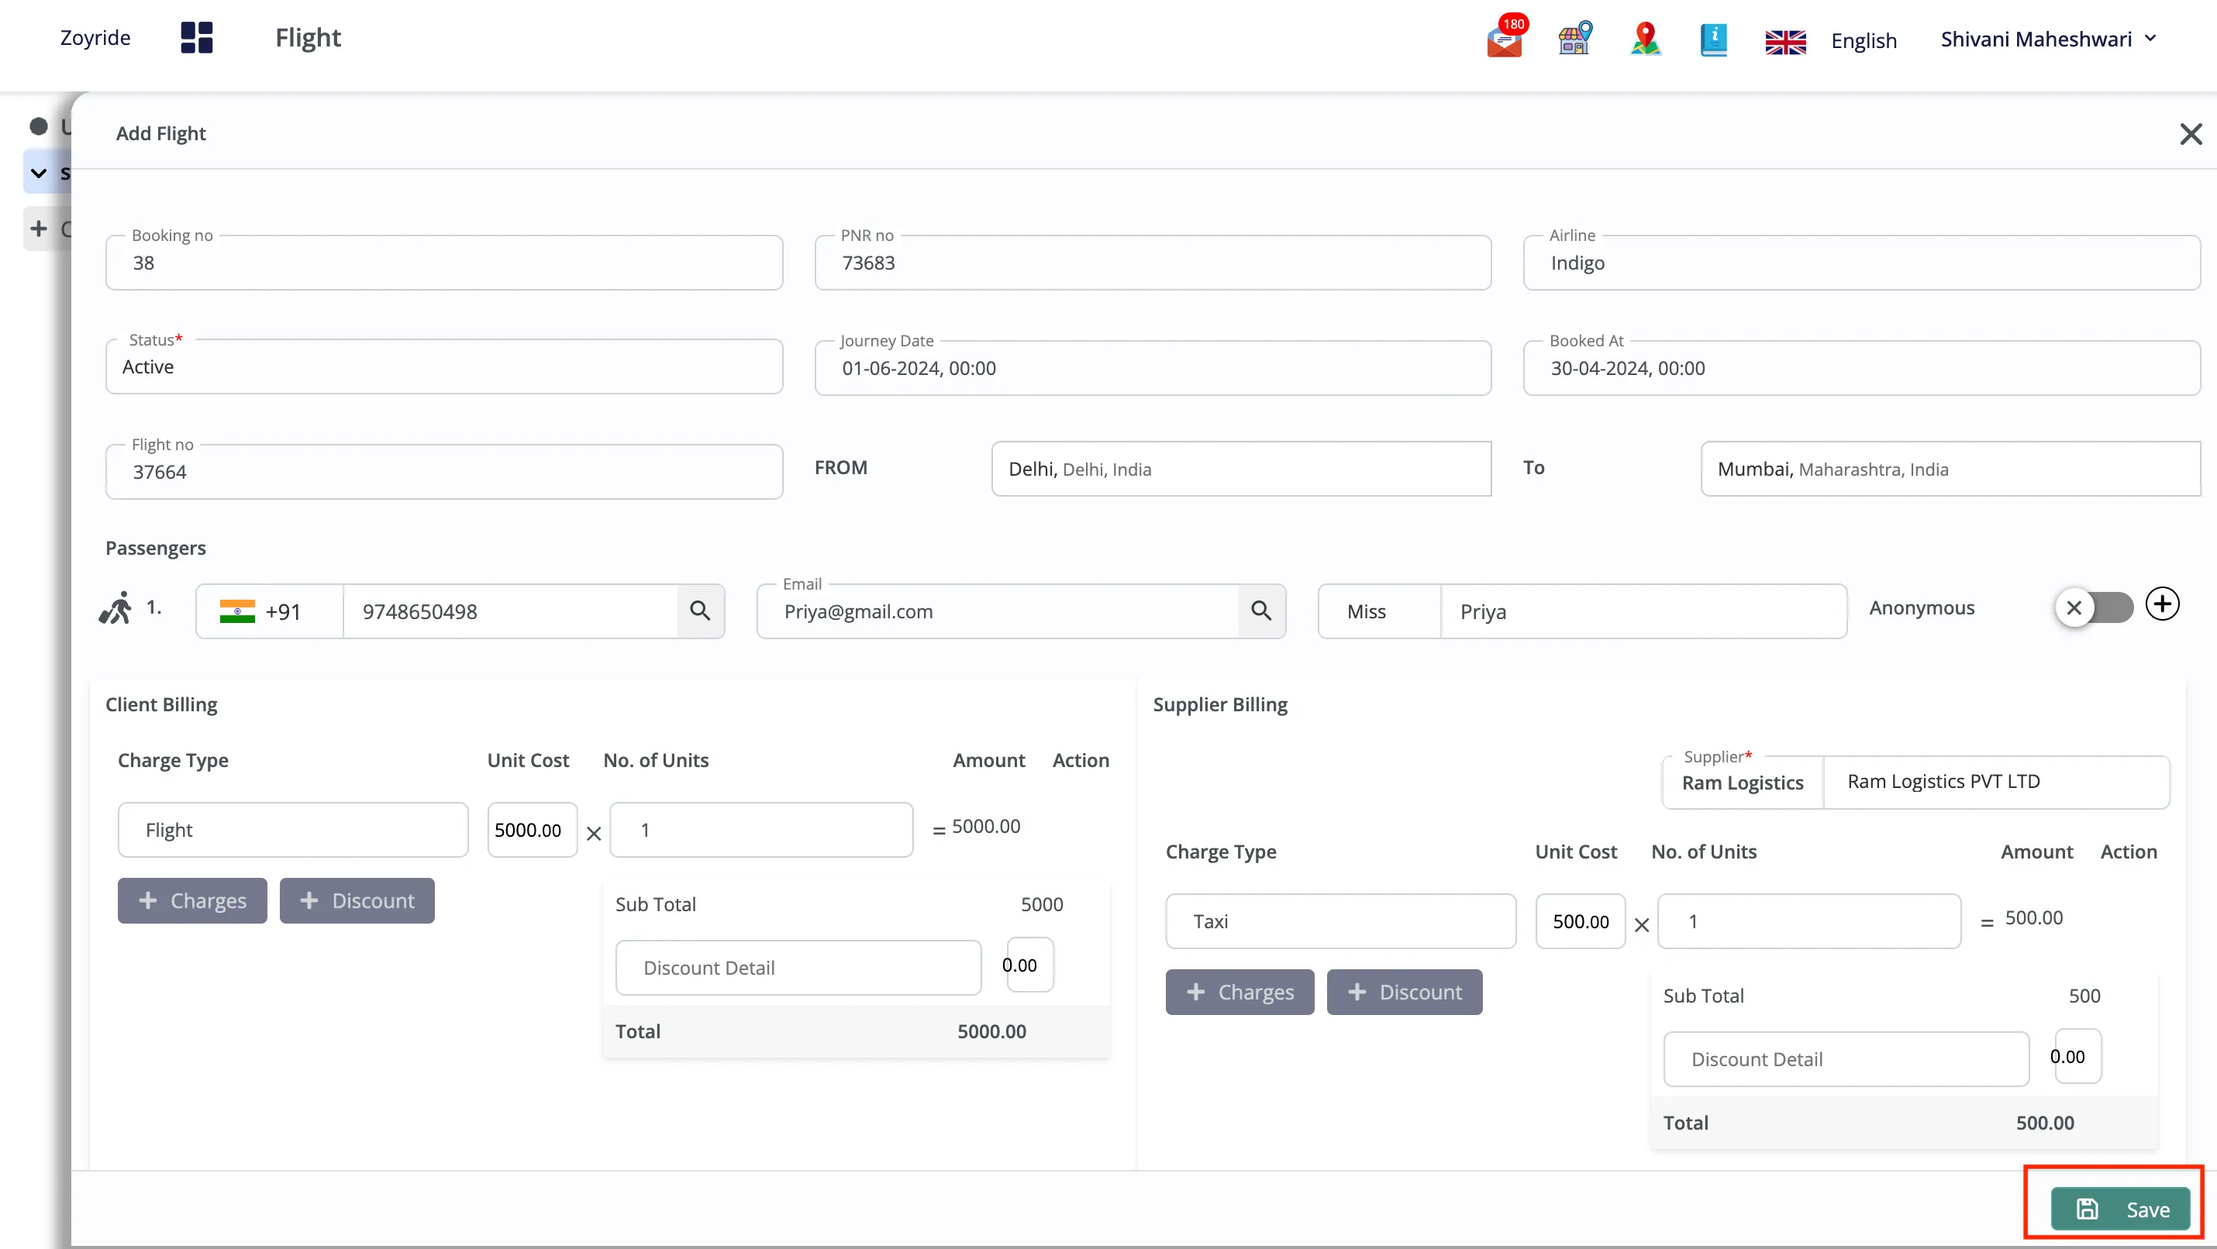
Task: Add another passenger with plus icon
Action: point(2162,604)
